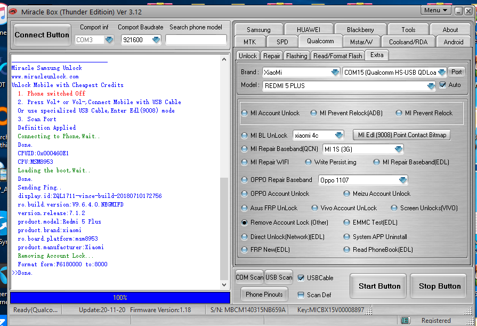Open the XiaoMi brand dropdown
This screenshot has width=477, height=326.
[x=335, y=72]
